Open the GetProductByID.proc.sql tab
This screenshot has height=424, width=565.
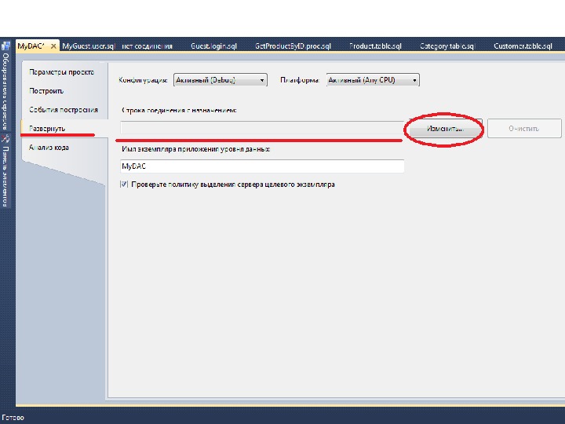pyautogui.click(x=293, y=46)
